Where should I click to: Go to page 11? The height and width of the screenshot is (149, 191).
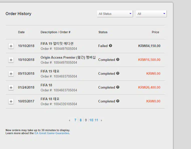96,120
